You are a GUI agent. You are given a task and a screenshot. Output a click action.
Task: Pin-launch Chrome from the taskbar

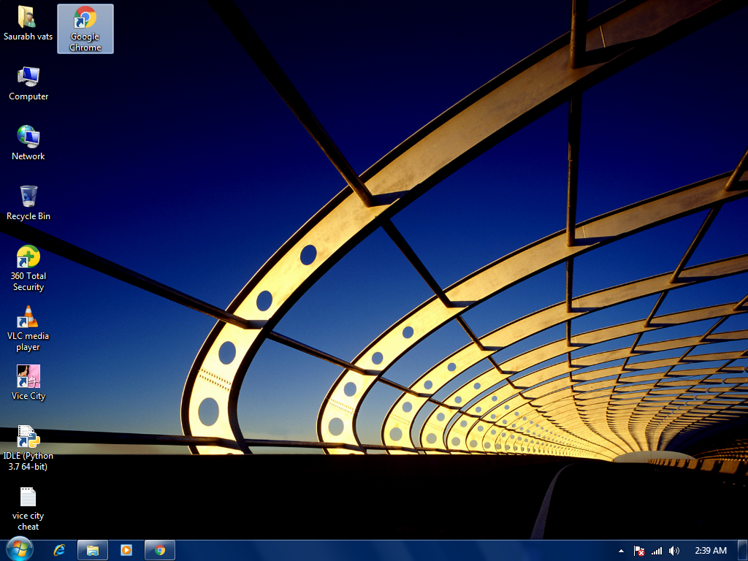coord(159,550)
